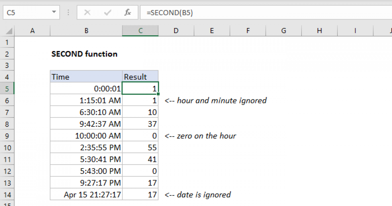Screen dimensions: 392x206
Task: Select row number 14
Action: click(7, 195)
